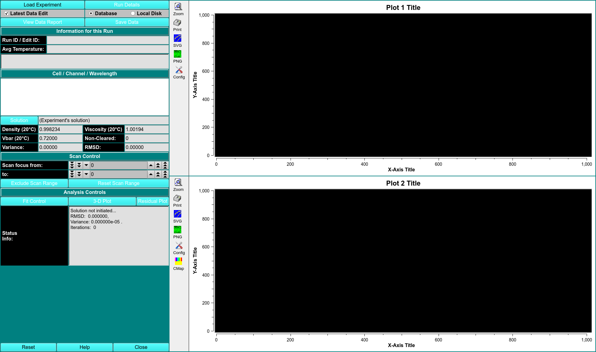
Task: Click the Zoom icon for Plot 2
Action: pyautogui.click(x=178, y=183)
